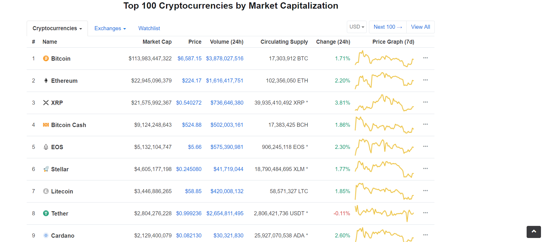Click the Tether logo icon
This screenshot has width=545, height=242.
(46, 214)
